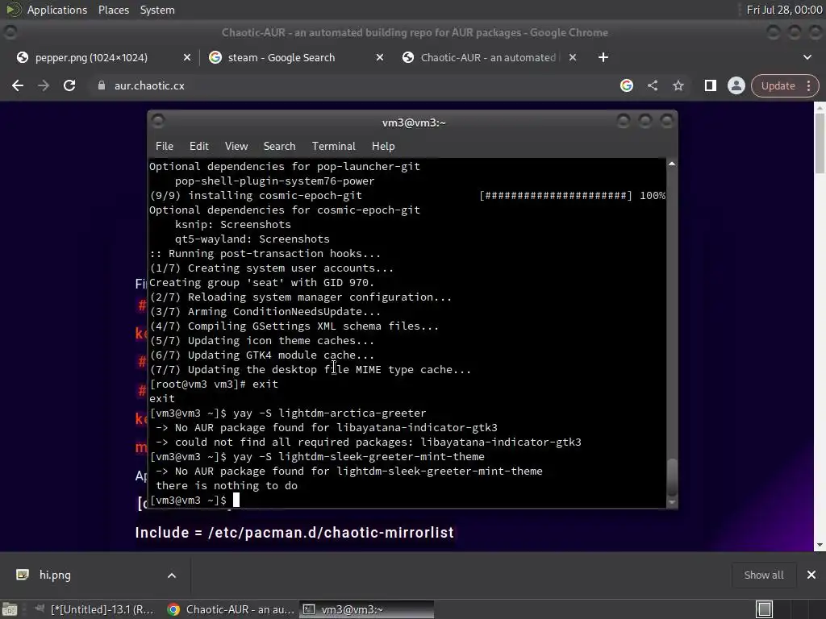Open Applications menu in top panel
826x619 pixels.
coord(57,10)
